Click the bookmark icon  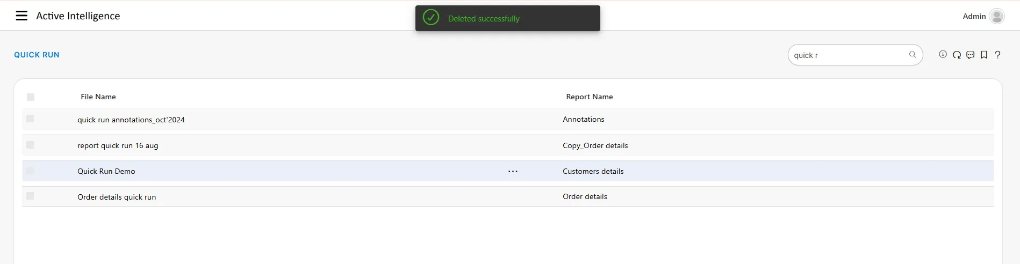click(984, 55)
